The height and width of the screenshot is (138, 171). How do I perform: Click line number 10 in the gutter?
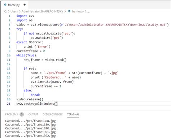tap(9, 56)
